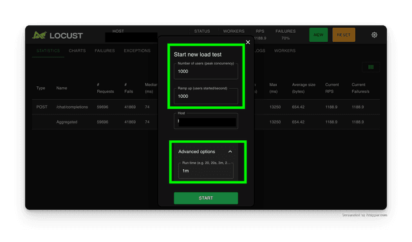Click the green NEW button
Screen dimensions: 412x242
point(318,35)
